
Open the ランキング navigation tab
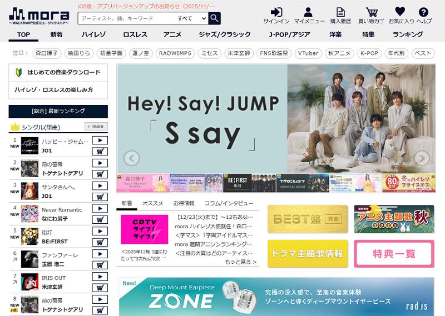pyautogui.click(x=408, y=34)
